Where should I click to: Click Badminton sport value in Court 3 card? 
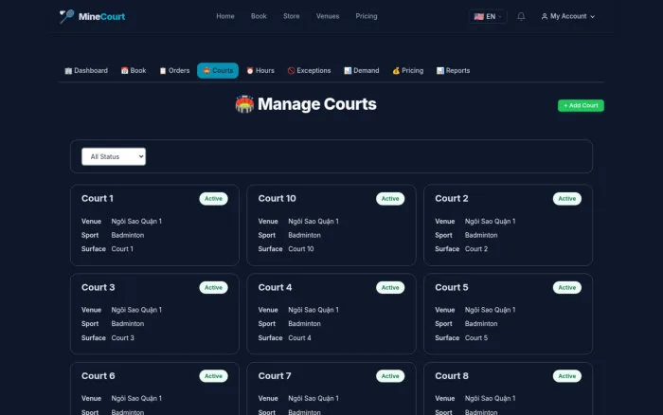128,324
